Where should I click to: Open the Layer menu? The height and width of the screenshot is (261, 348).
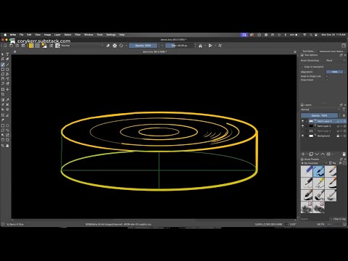[57, 35]
